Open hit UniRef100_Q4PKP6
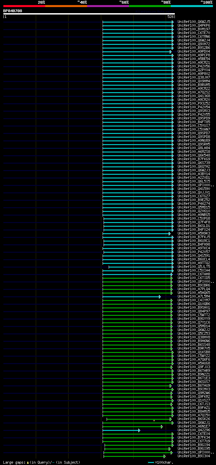Viewport: 216px width, 465px height. pos(194,25)
